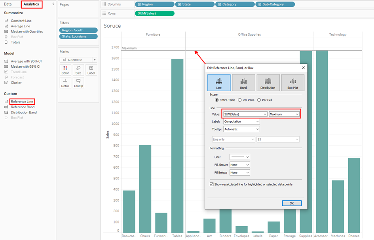Select the Per Pane scope option
The image size is (374, 240).
click(x=240, y=100)
